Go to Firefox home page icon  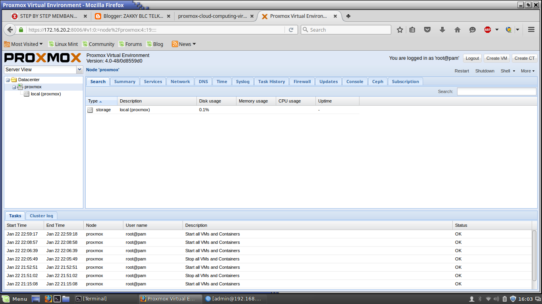(x=457, y=30)
